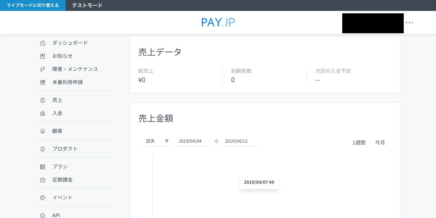436x218 pixels.
Task: Toggle the 1週間 period filter
Action: pos(359,142)
